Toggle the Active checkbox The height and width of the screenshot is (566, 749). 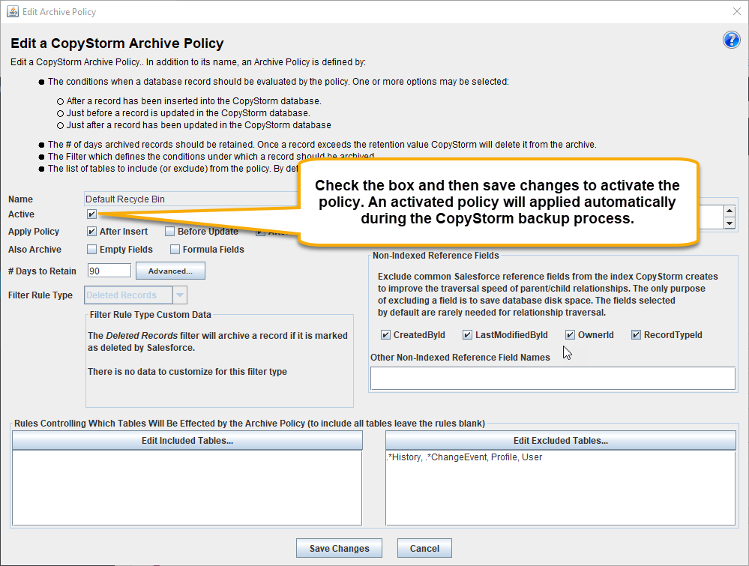(91, 214)
